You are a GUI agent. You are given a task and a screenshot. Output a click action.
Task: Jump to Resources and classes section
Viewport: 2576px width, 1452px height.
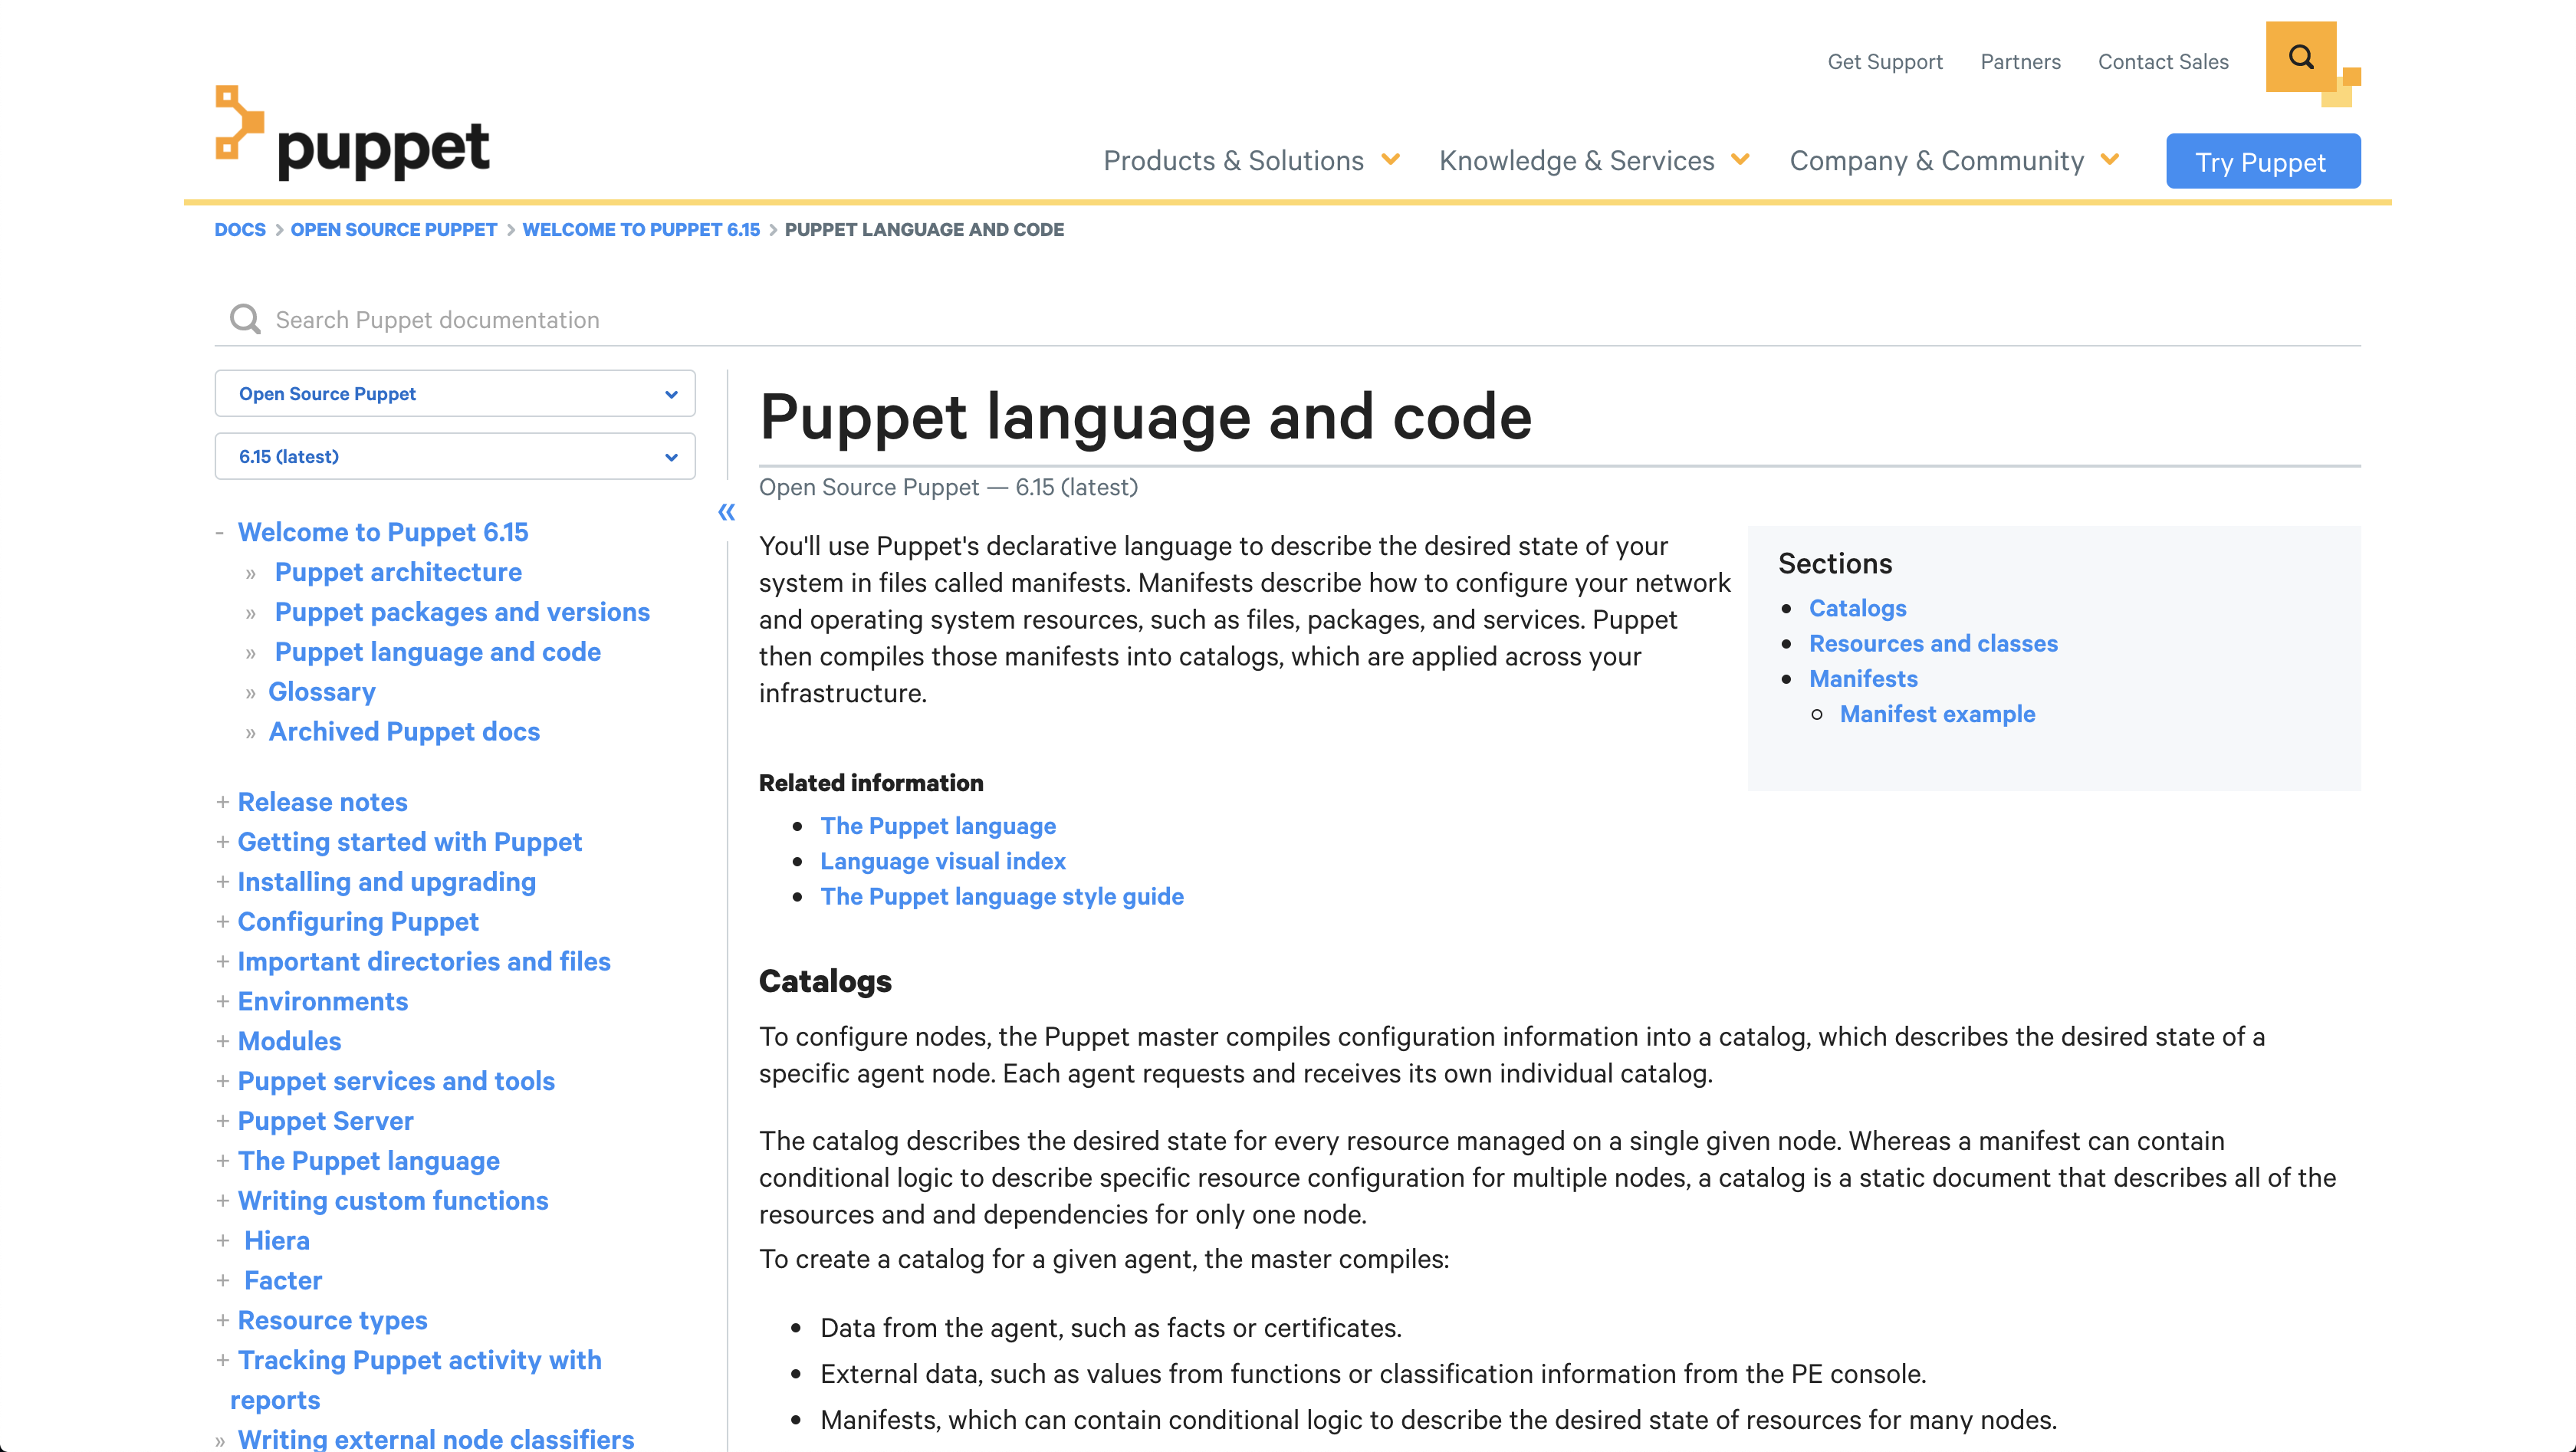pyautogui.click(x=1933, y=643)
